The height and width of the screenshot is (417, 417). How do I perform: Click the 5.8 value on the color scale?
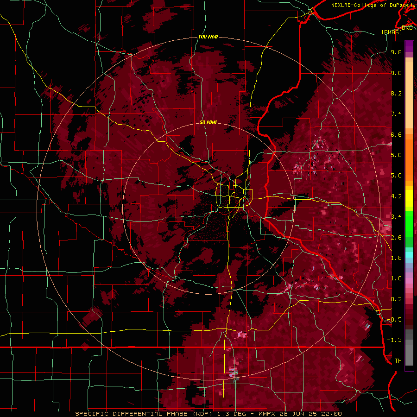click(396, 155)
